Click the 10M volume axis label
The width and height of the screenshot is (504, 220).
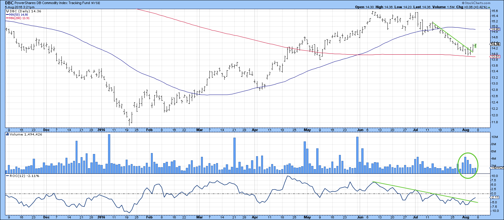coord(494,137)
